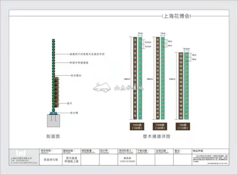Click the 垂直绿化墙 project name cell

[x=51, y=160]
